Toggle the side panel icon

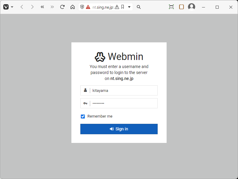181,7
